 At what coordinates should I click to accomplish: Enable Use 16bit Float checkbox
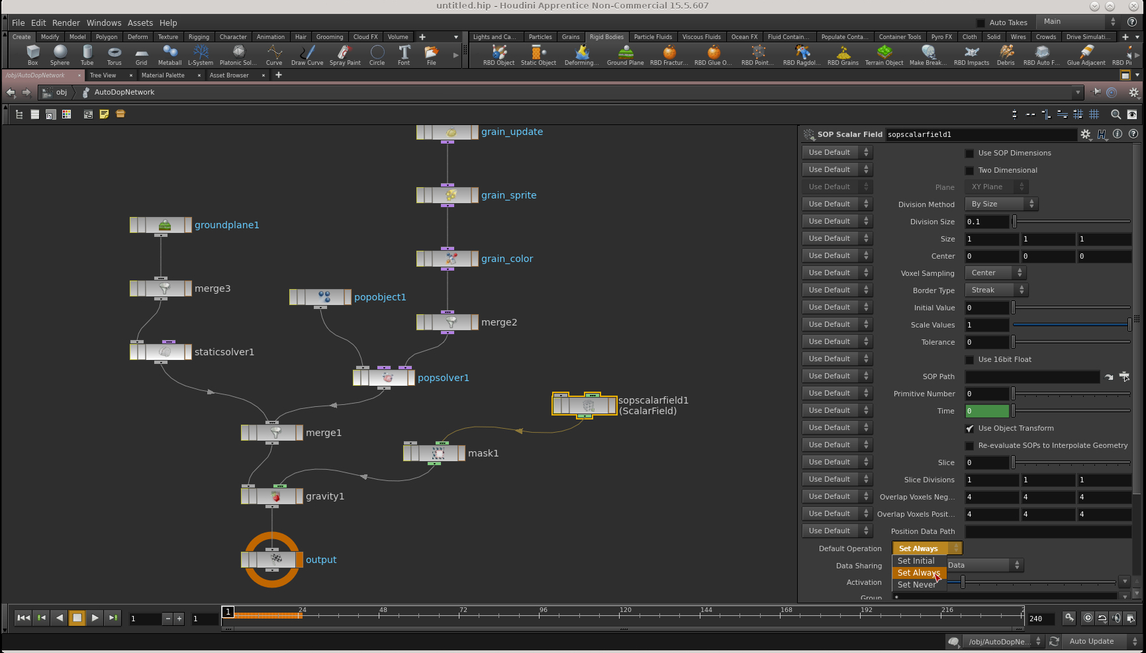tap(970, 359)
